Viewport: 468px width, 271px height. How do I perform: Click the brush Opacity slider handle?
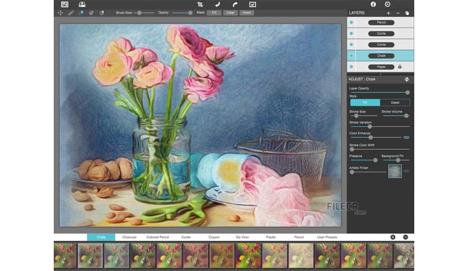pos(190,13)
